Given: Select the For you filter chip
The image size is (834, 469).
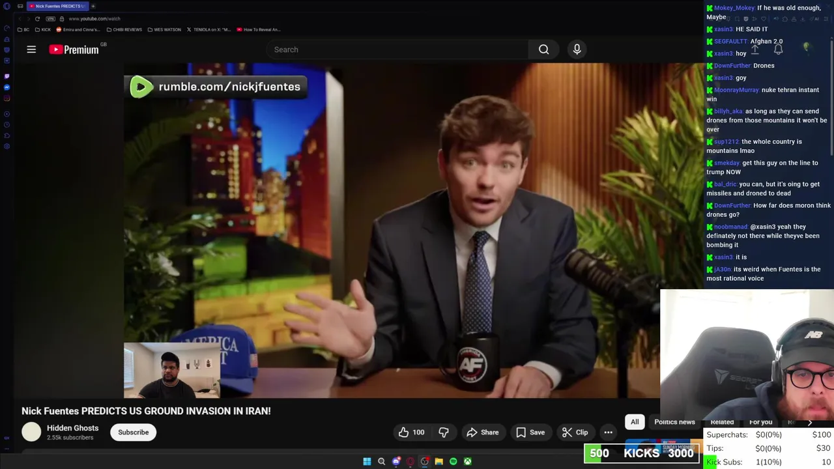Looking at the screenshot, I should pyautogui.click(x=760, y=422).
